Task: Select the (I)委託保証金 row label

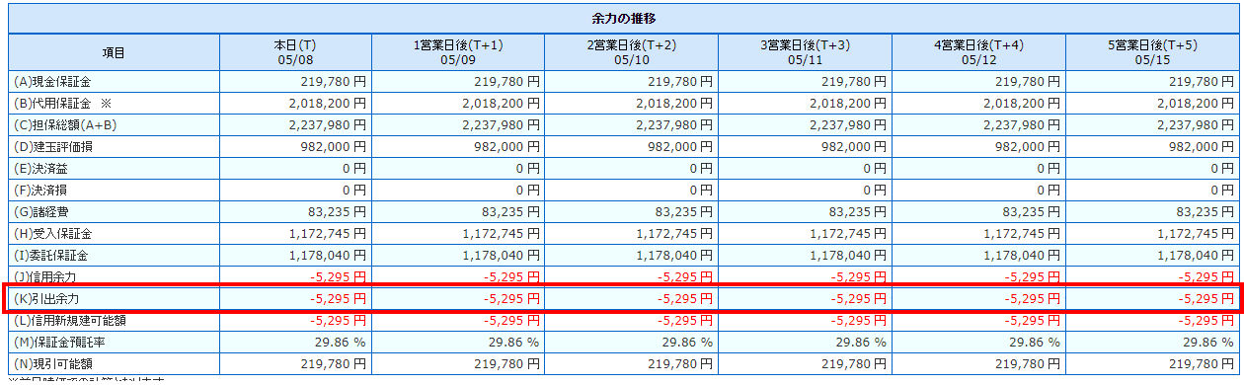Action: (x=52, y=256)
